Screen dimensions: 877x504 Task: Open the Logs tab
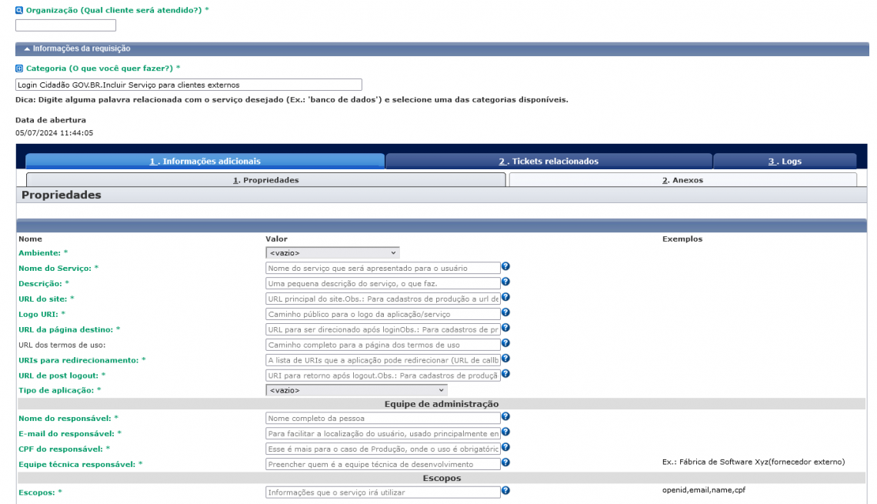click(x=784, y=162)
